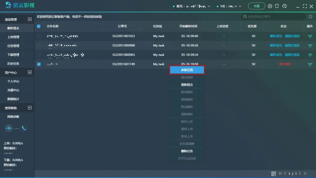Click the refresh icon beside search box

click(x=310, y=17)
